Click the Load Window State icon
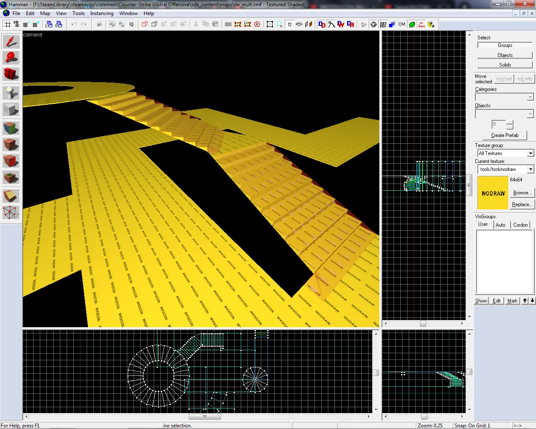This screenshot has height=429, width=536. 49,24
